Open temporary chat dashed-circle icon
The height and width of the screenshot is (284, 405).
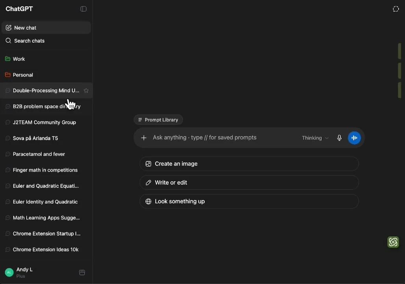pos(396,9)
